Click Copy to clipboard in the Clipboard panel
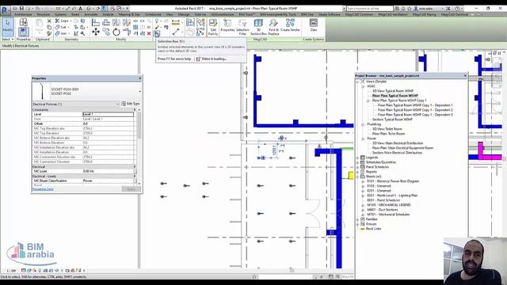 49,27
